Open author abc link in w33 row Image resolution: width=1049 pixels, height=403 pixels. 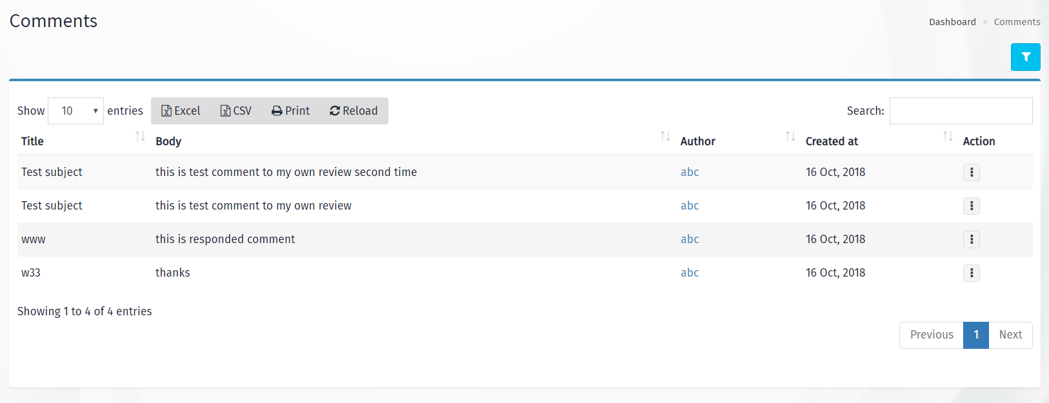click(690, 273)
